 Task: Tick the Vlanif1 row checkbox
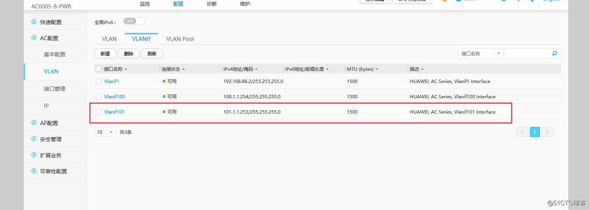(x=99, y=81)
